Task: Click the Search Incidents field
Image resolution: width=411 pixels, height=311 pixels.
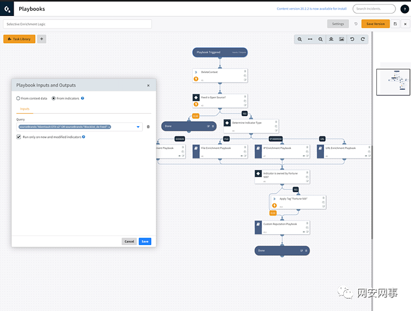Action: pos(374,9)
